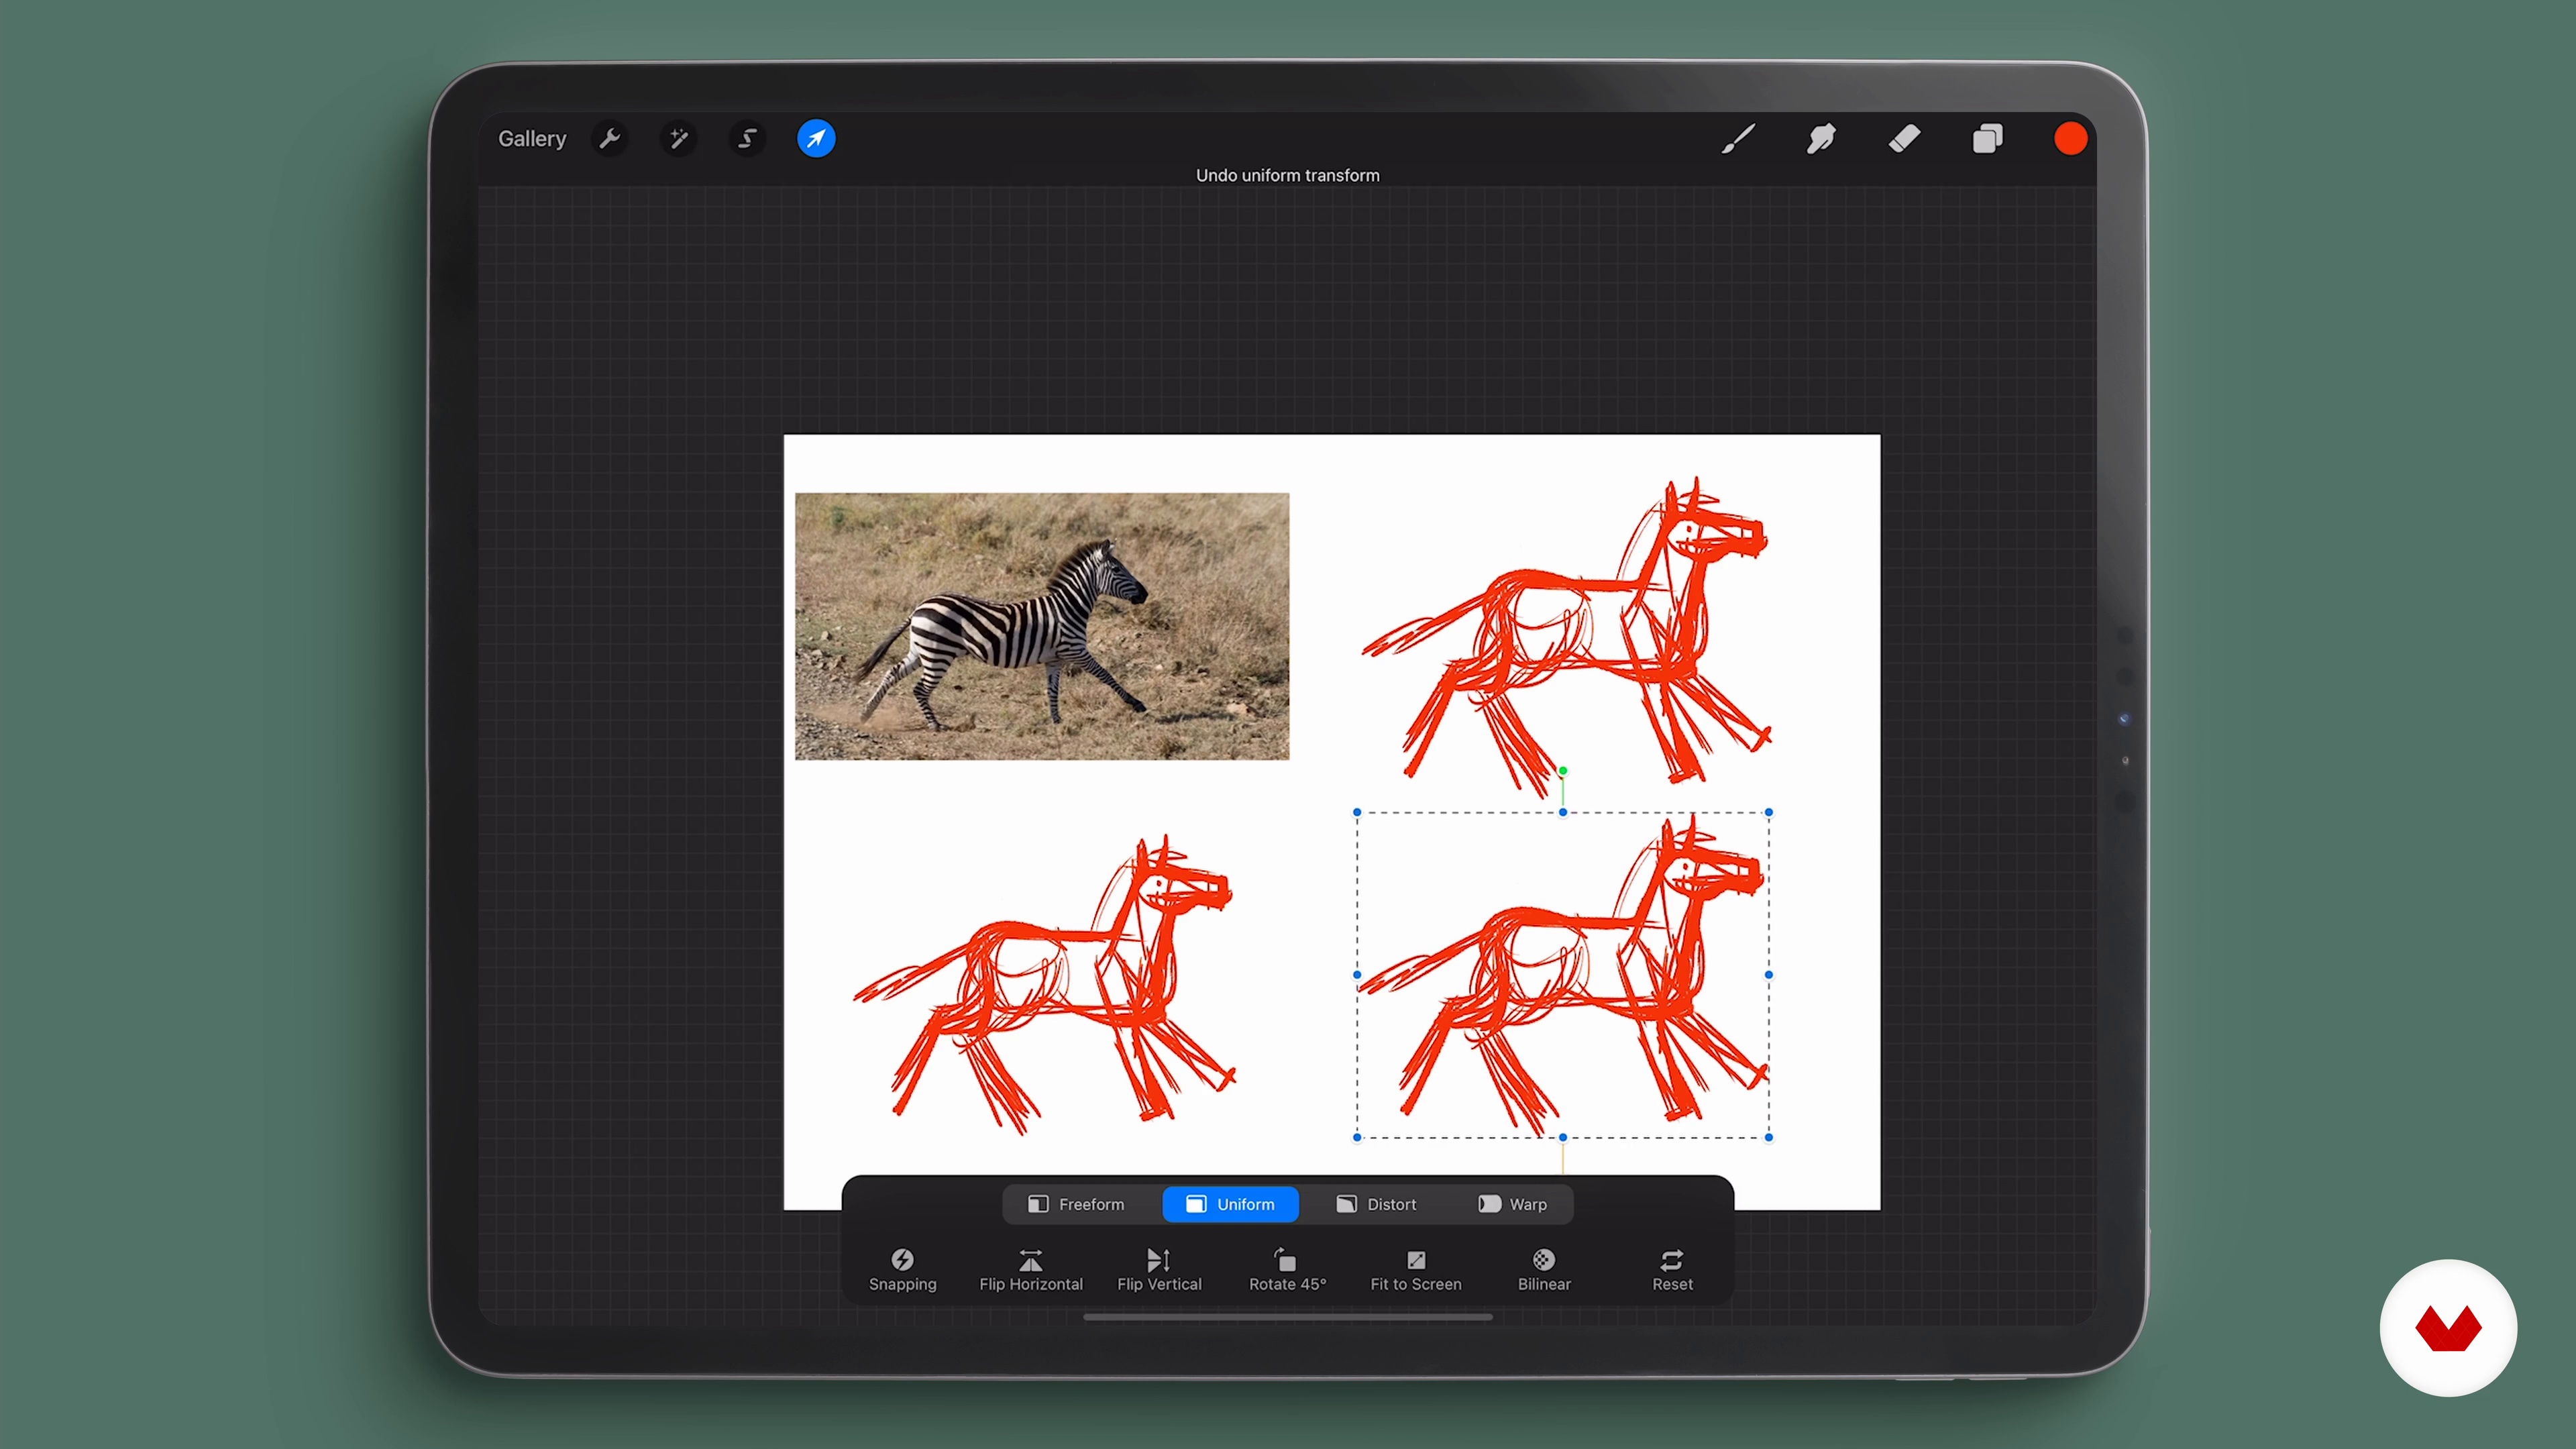
Task: Open the Layers panel
Action: click(x=1987, y=139)
